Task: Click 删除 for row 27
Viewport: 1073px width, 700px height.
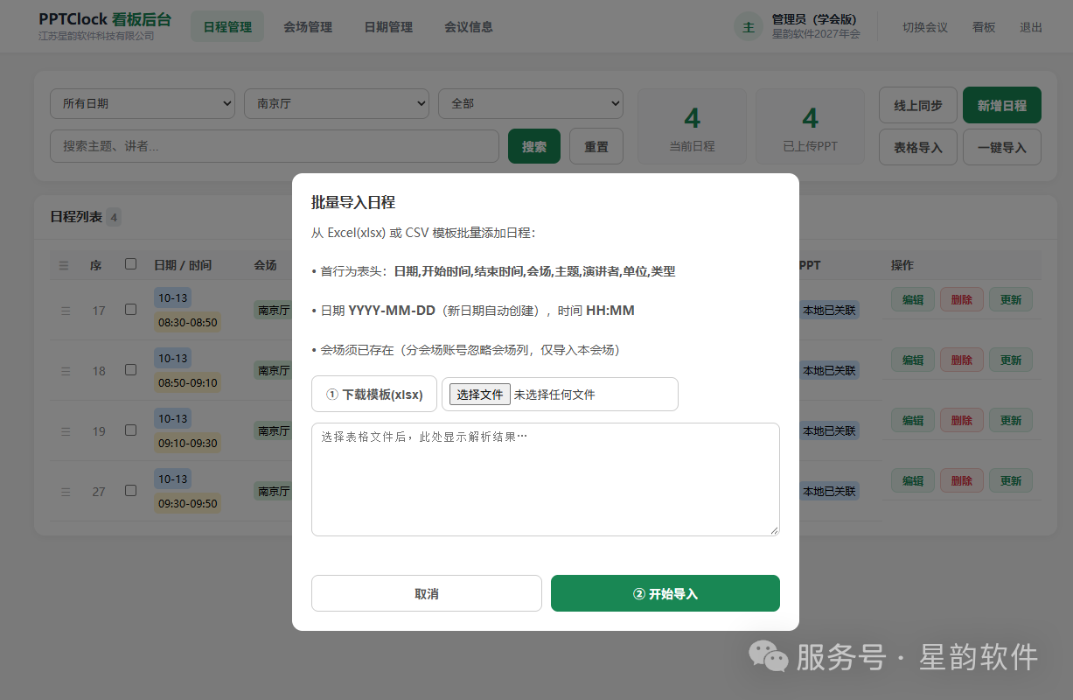Action: pos(962,480)
